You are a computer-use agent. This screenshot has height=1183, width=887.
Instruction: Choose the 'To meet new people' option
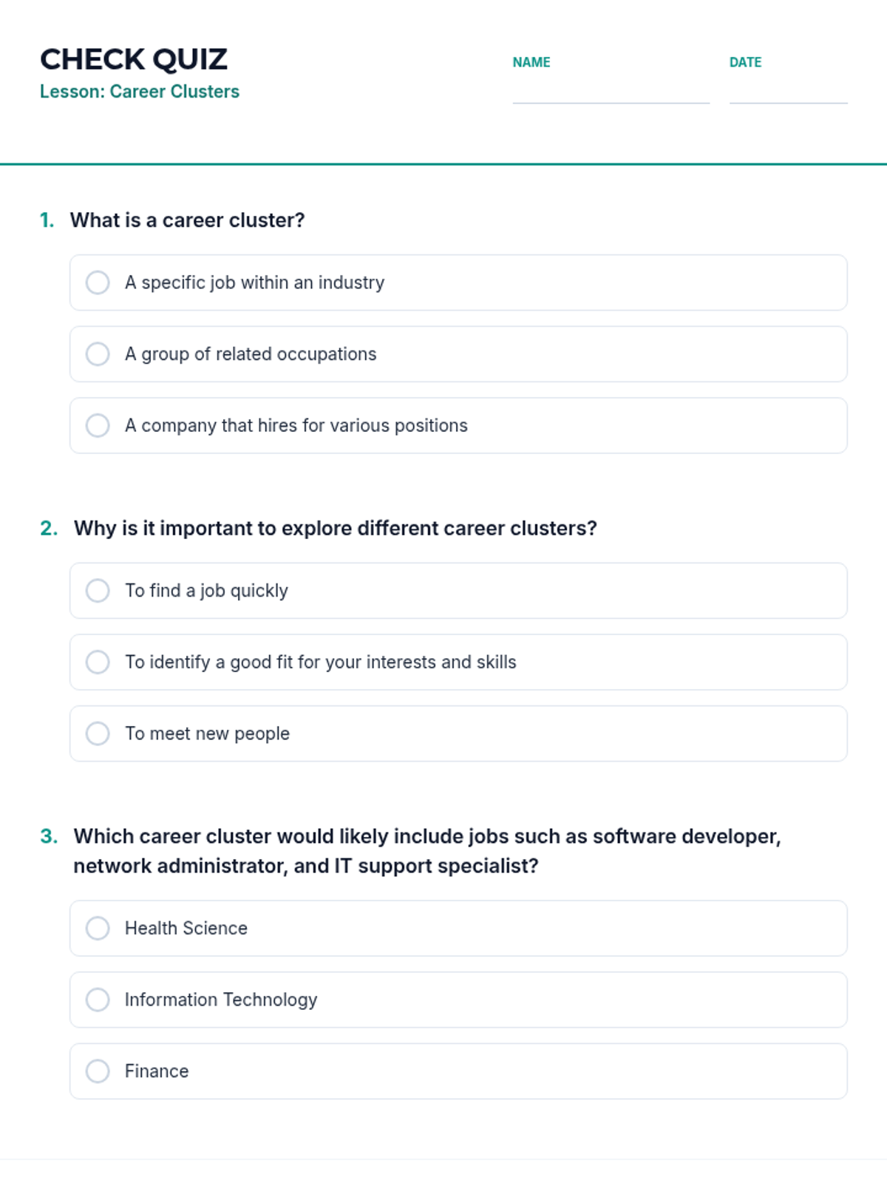coord(98,733)
